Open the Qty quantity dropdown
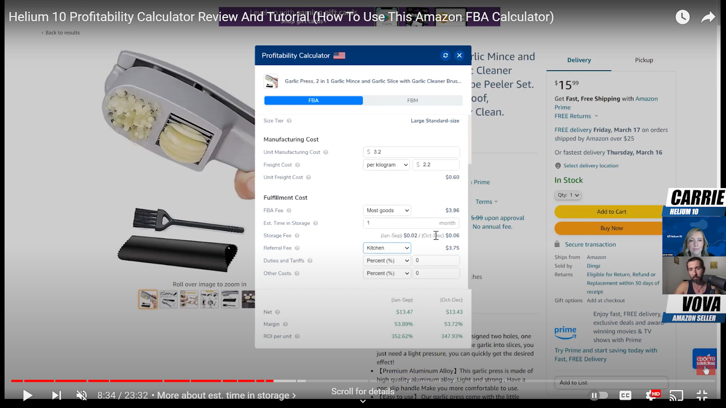This screenshot has height=408, width=726. tap(568, 195)
